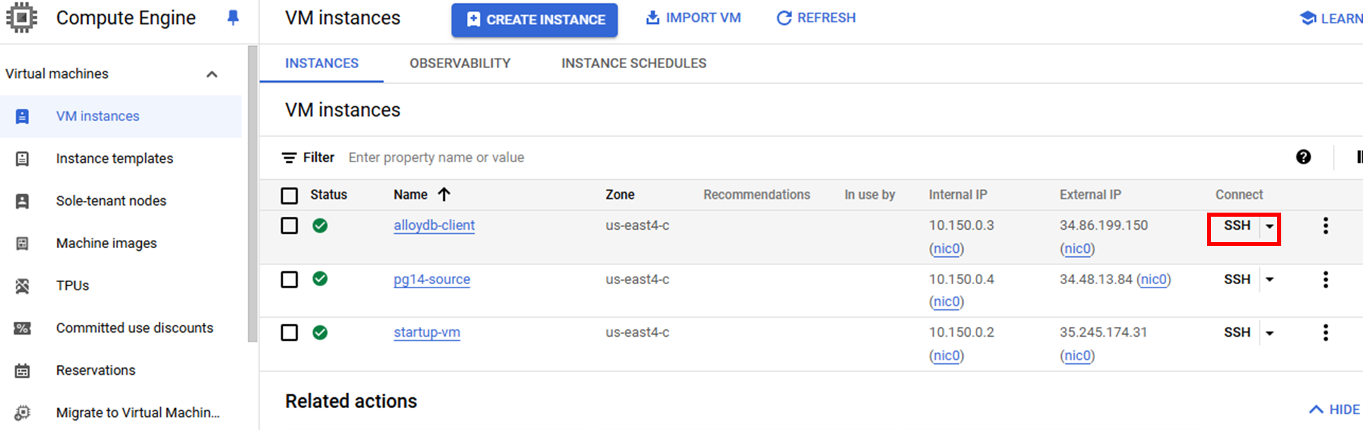The width and height of the screenshot is (1363, 430).
Task: Collapse the Virtual machines section
Action: coord(212,74)
